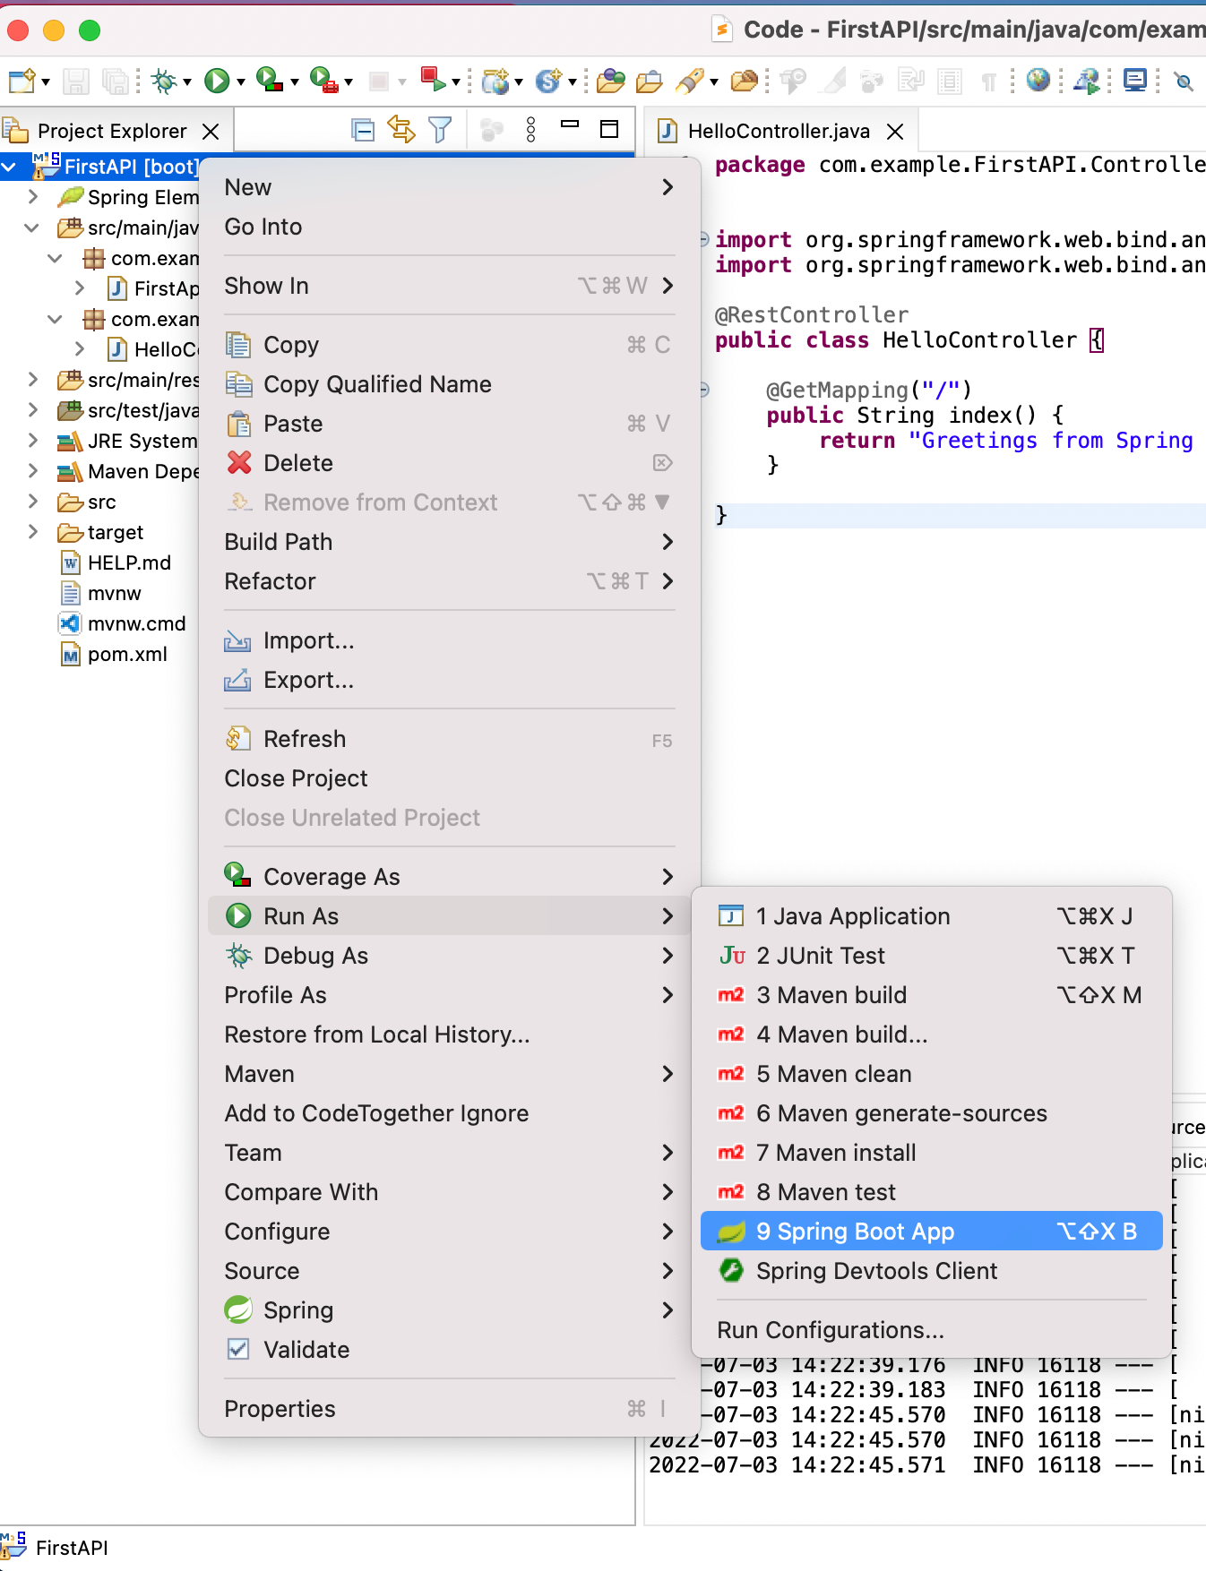1206x1571 pixels.
Task: Click the FirstAPI label in status bar
Action: tap(72, 1548)
